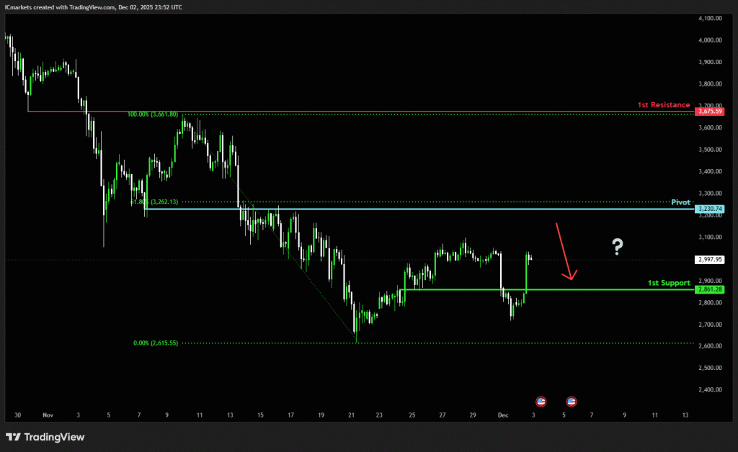This screenshot has height=452, width=738.
Task: Click the white question mark symbol
Action: coord(617,247)
